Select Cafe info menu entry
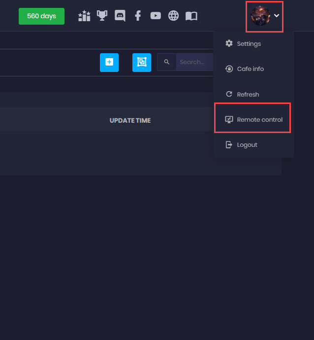The width and height of the screenshot is (314, 340). click(253, 69)
